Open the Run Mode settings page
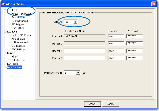 pyautogui.click(x=12, y=64)
